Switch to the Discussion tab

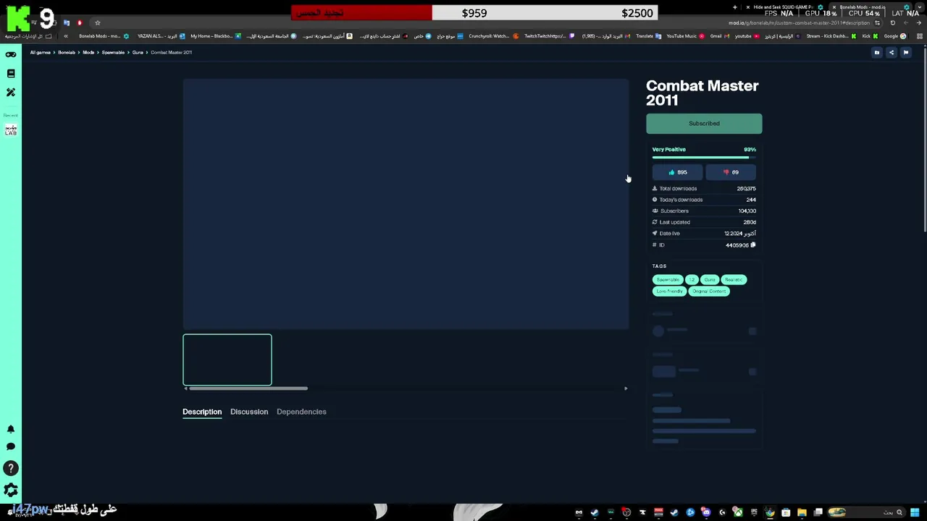pyautogui.click(x=249, y=412)
